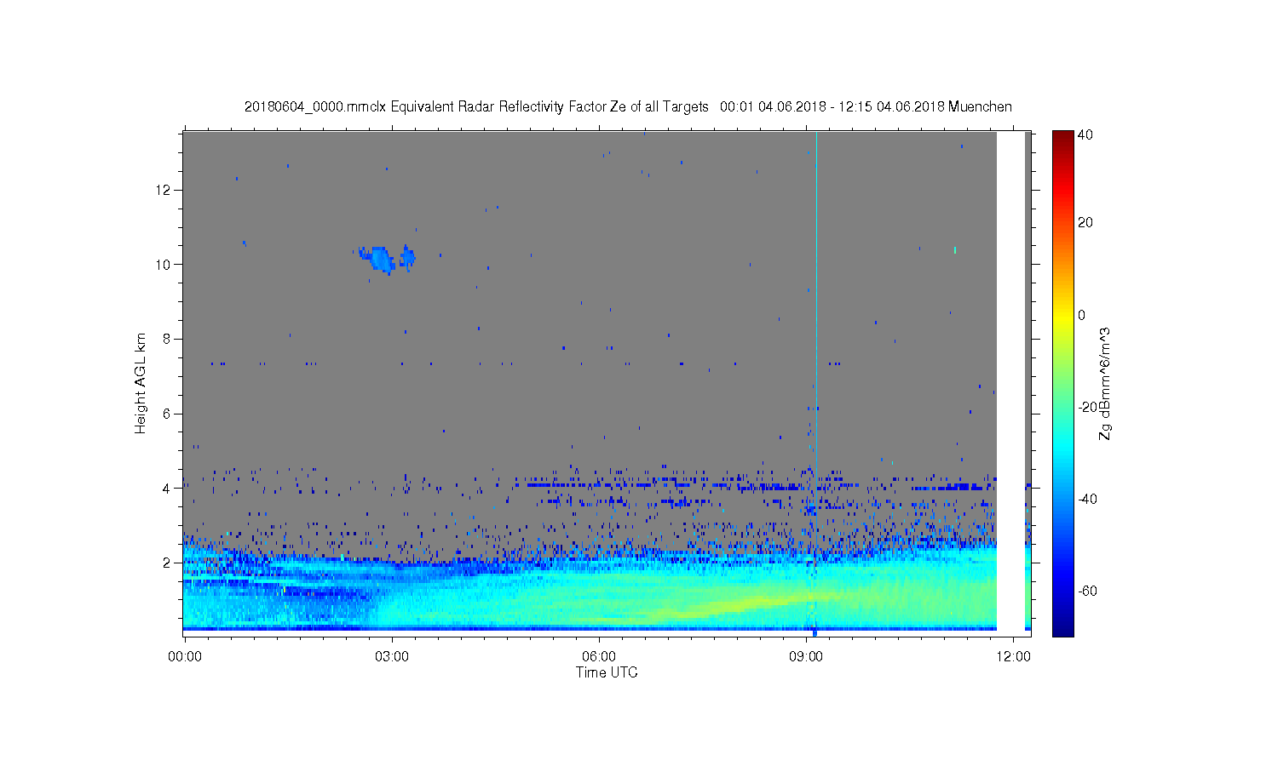The width and height of the screenshot is (1278, 766).
Task: Click the colorbar label -60
Action: (x=1087, y=591)
